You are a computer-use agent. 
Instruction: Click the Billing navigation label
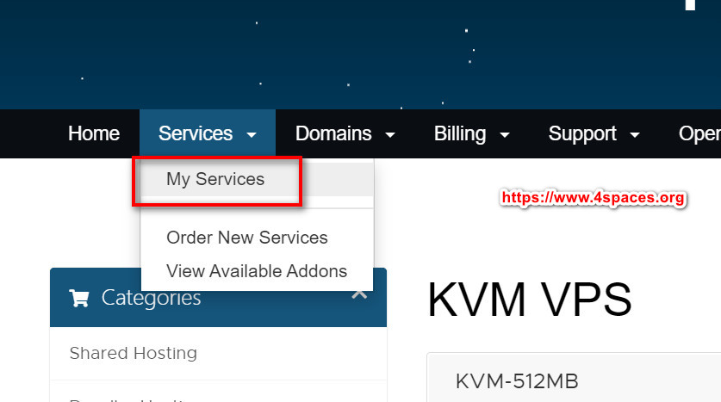pos(460,133)
